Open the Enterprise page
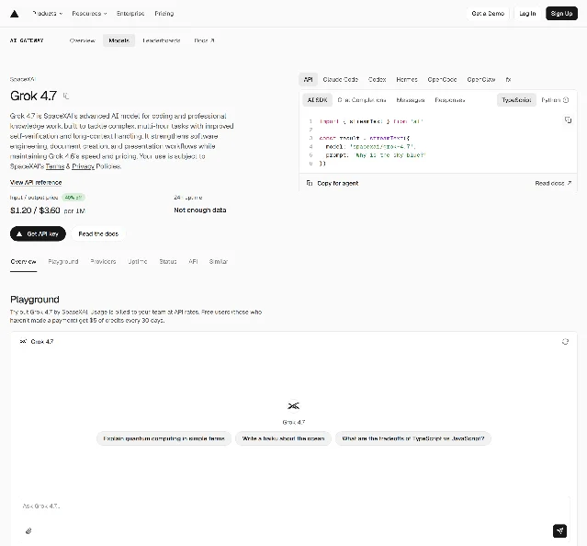 (x=130, y=14)
